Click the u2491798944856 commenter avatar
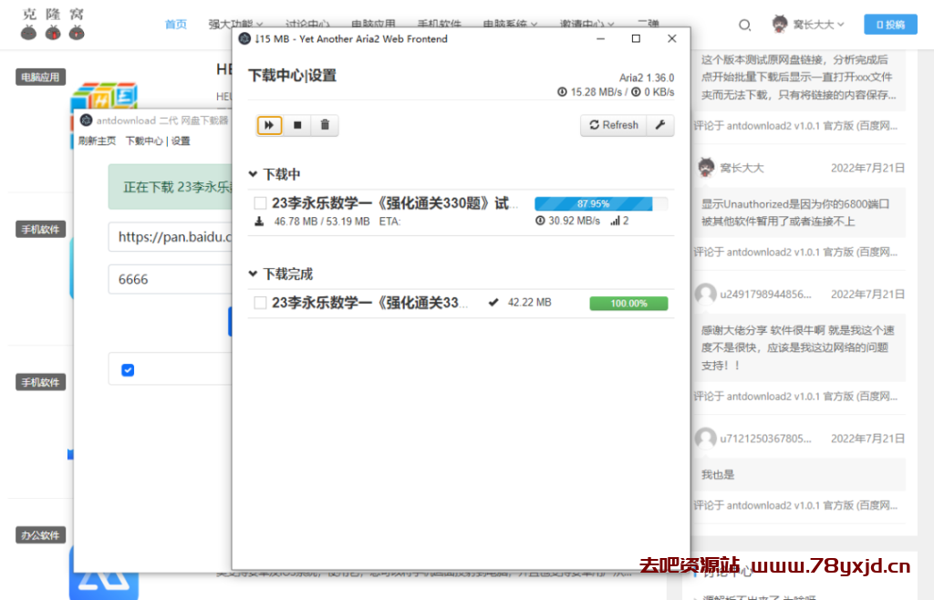Viewport: 934px width, 600px height. pos(706,294)
